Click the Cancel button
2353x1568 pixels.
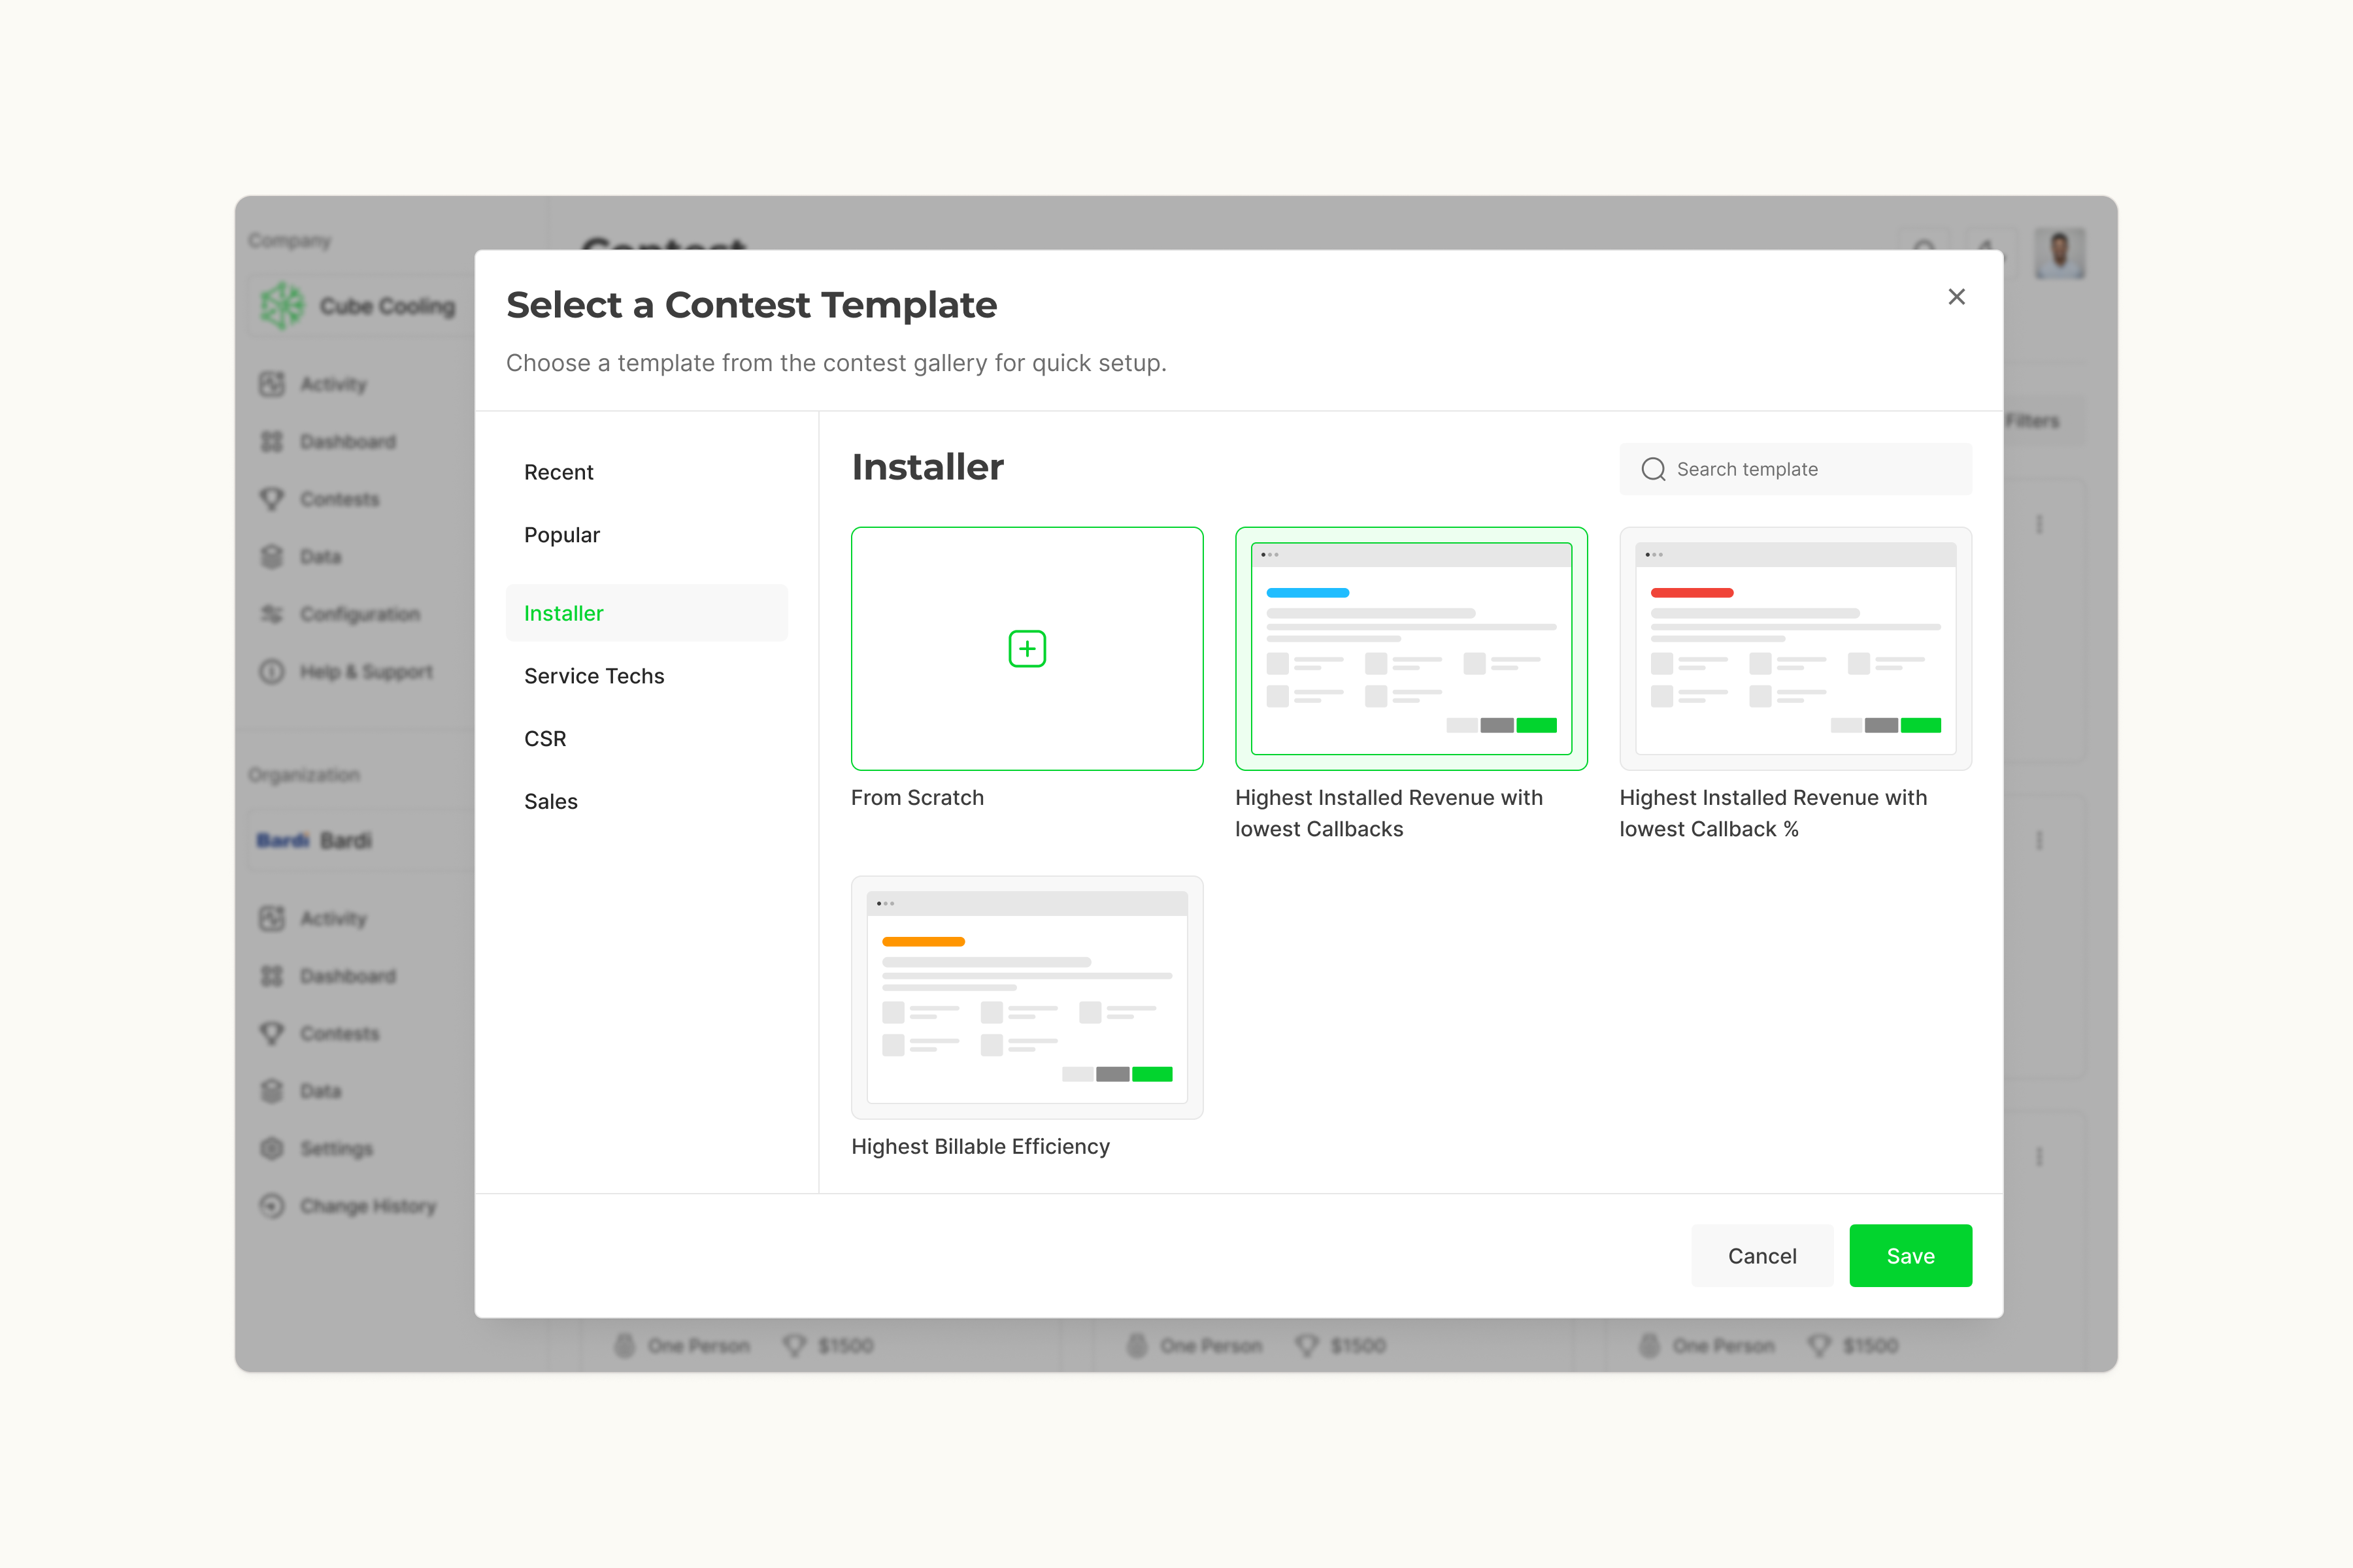(x=1761, y=1256)
